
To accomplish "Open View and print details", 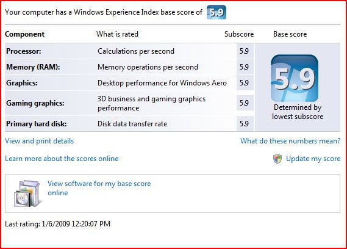I will pyautogui.click(x=40, y=141).
